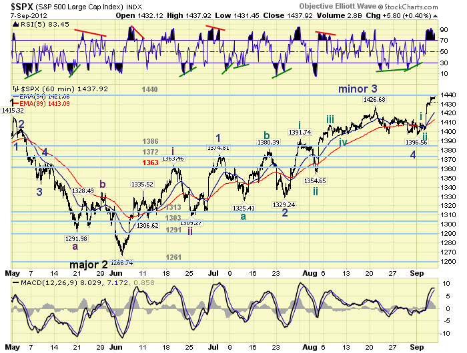The image size is (467, 353).
Task: Click the 1306.62 price callout
Action: point(147,225)
